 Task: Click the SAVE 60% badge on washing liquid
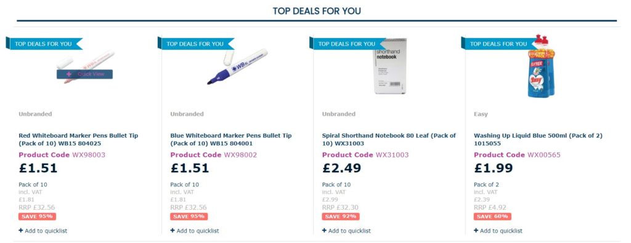coord(492,217)
